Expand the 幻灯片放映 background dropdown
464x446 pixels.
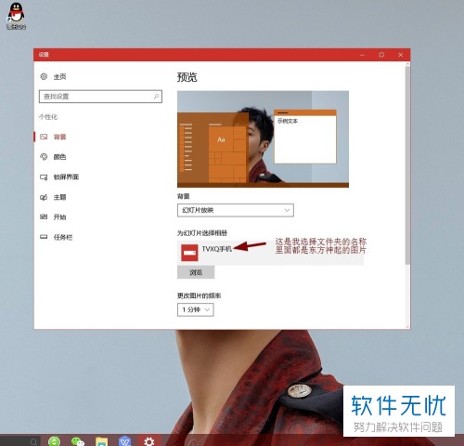236,210
